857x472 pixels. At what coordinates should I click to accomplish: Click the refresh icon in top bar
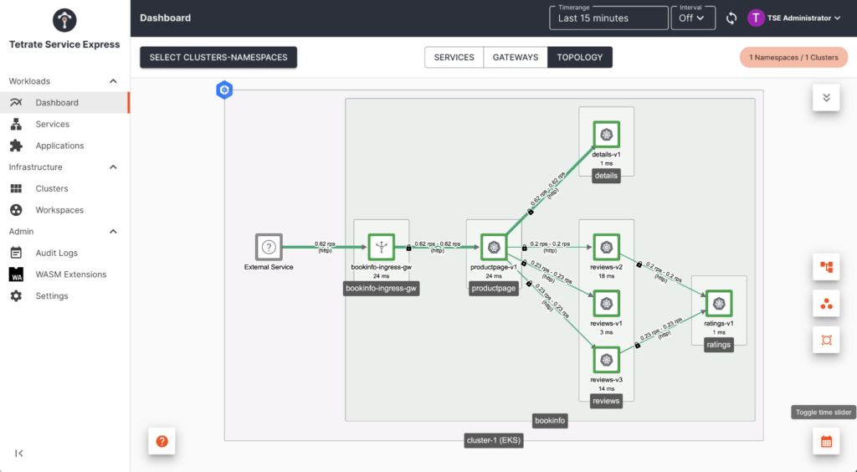click(731, 18)
